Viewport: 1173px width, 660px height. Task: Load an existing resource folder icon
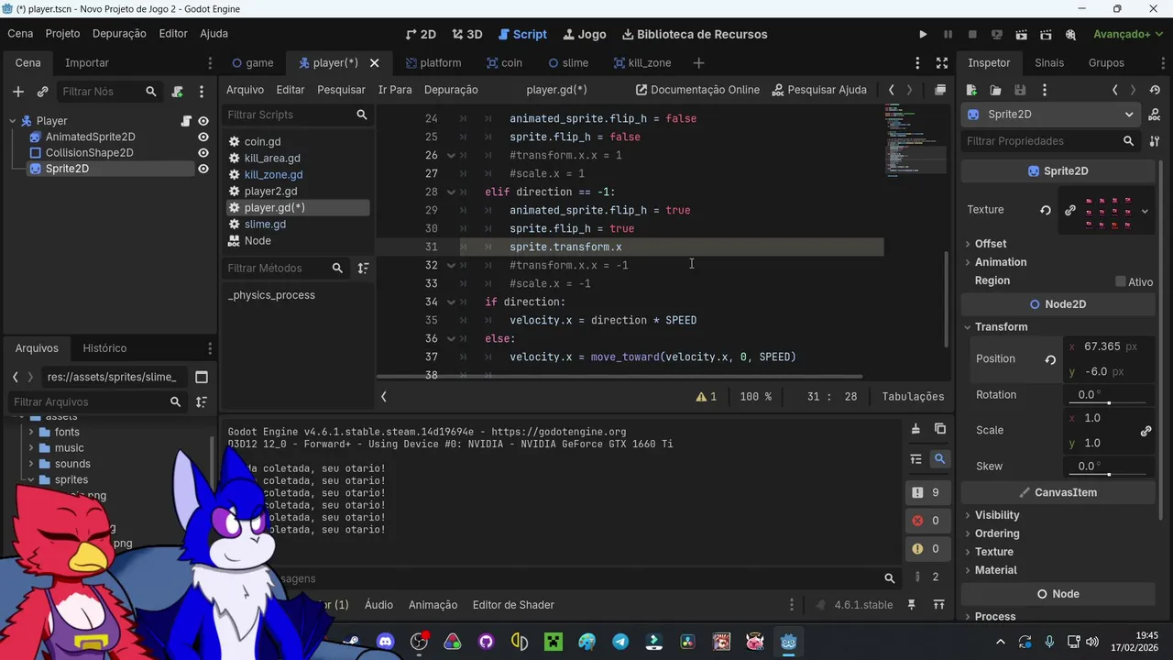(x=995, y=90)
